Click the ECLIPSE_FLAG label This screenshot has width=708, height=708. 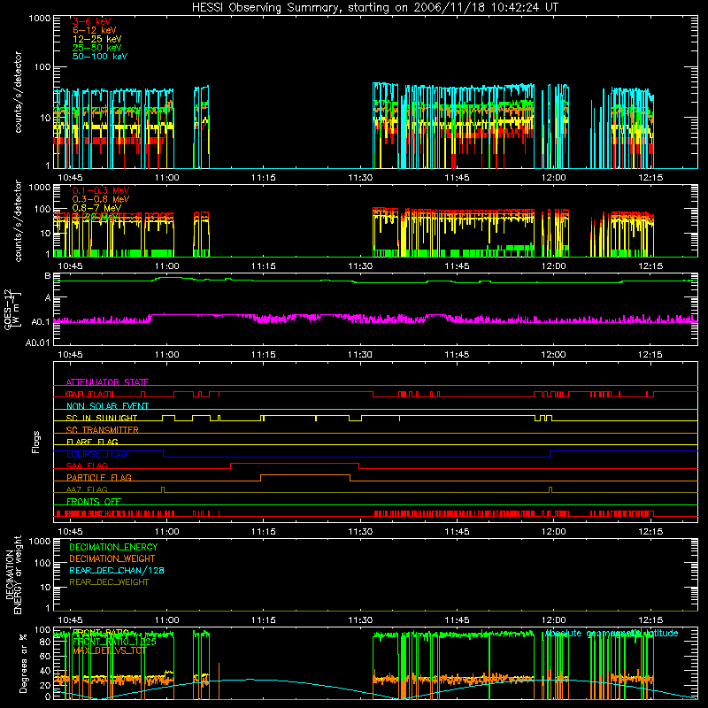(96, 454)
